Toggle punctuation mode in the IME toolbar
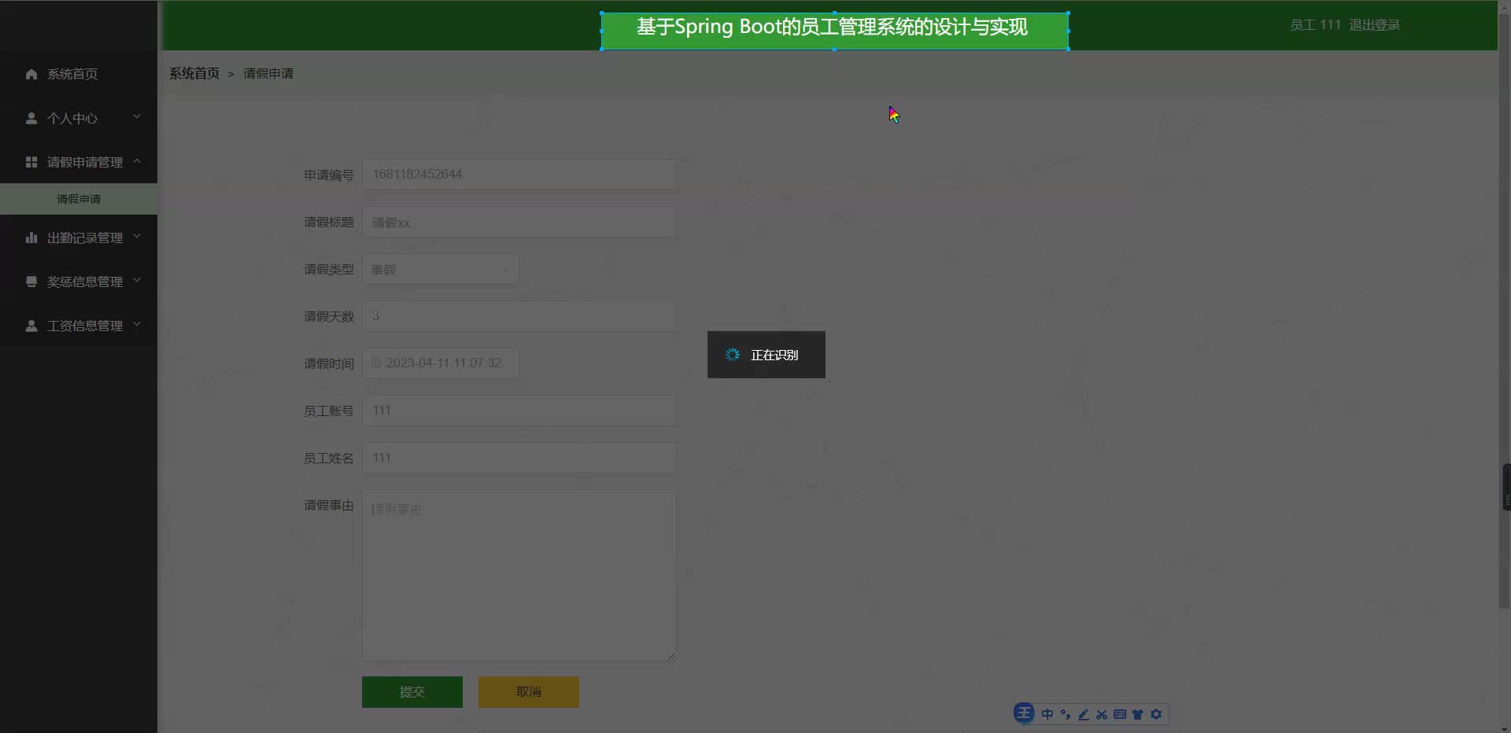Screen dimensions: 1511x733 click(1066, 714)
